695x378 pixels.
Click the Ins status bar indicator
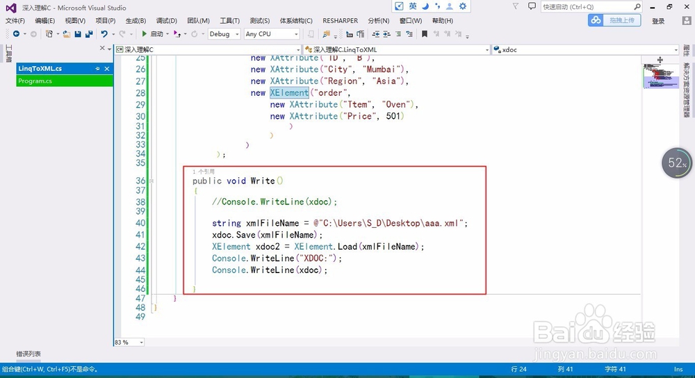click(678, 369)
